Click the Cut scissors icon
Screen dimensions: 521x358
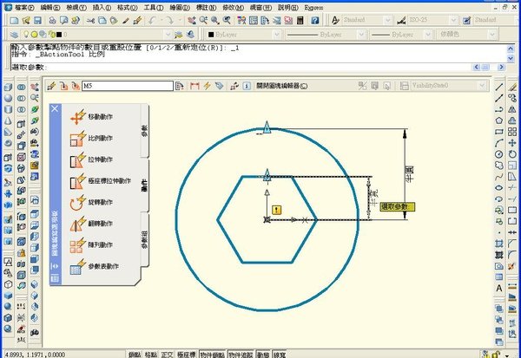[x=90, y=20]
